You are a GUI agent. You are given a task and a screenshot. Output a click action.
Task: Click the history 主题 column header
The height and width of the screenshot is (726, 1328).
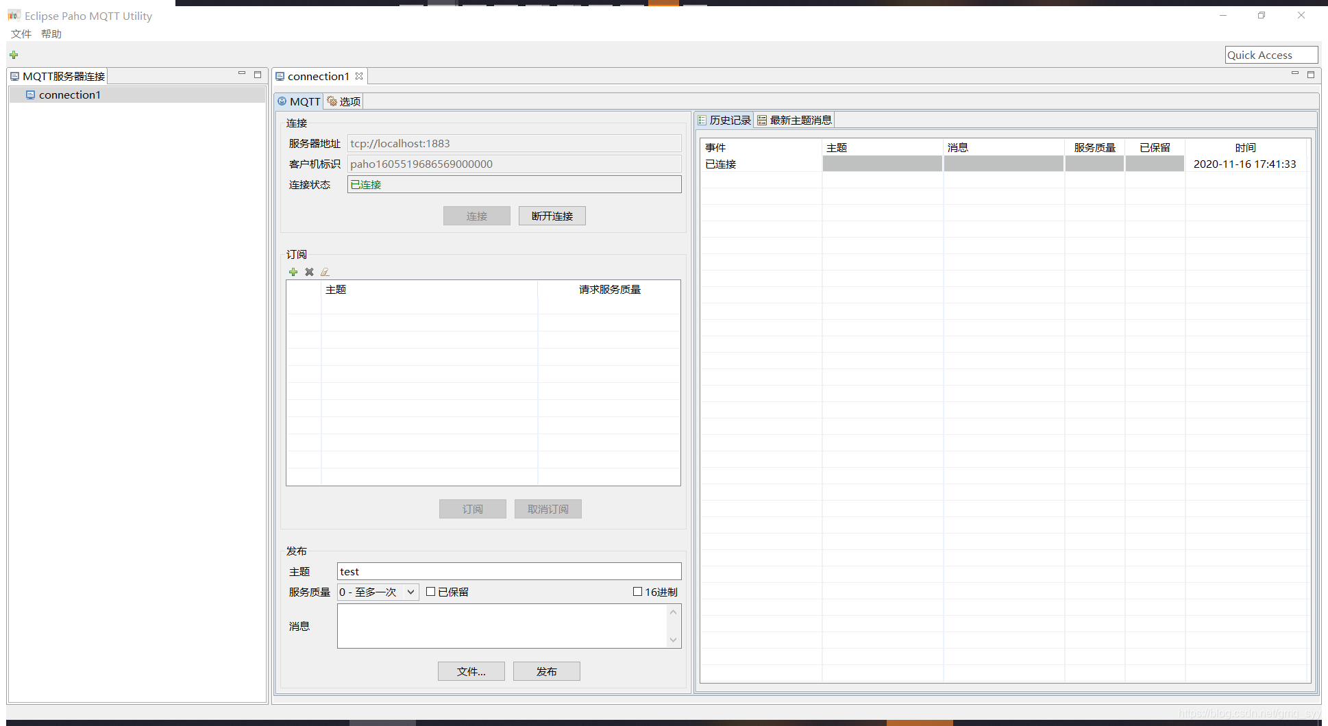883,147
